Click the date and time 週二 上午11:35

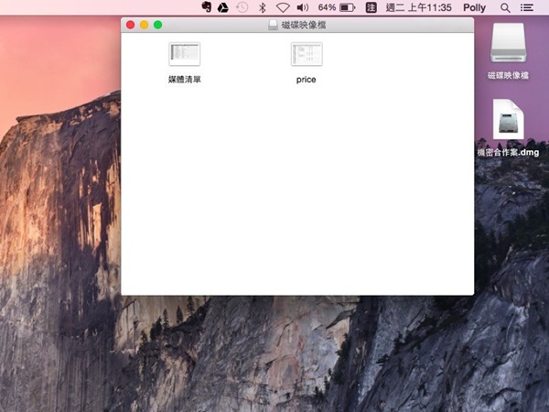pos(419,7)
